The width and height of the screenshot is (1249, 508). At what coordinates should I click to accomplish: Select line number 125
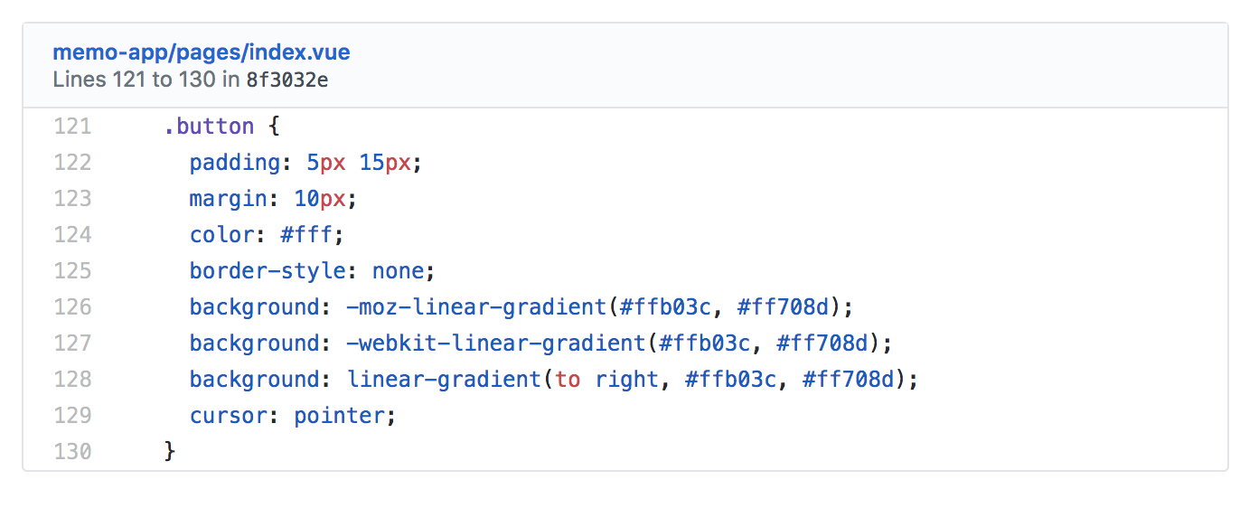72,271
